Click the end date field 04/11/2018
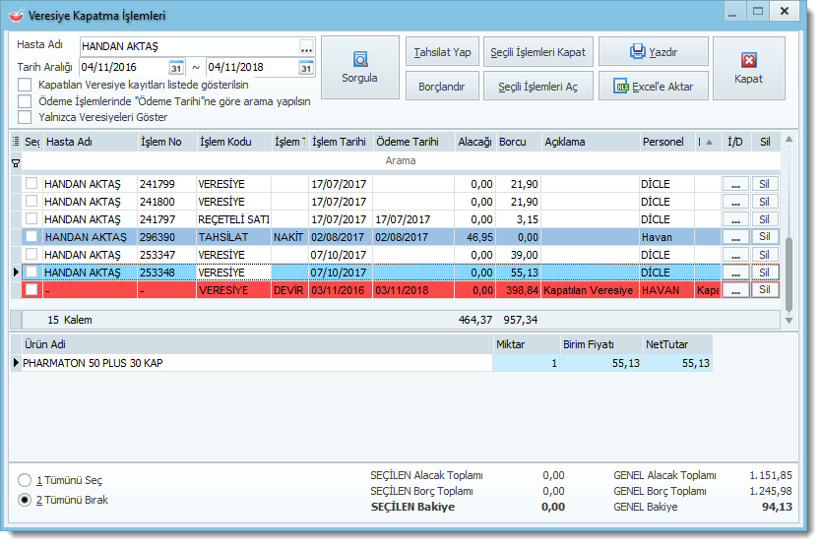The image size is (822, 546). click(252, 67)
